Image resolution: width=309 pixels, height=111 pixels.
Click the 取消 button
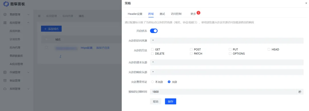[155, 101]
